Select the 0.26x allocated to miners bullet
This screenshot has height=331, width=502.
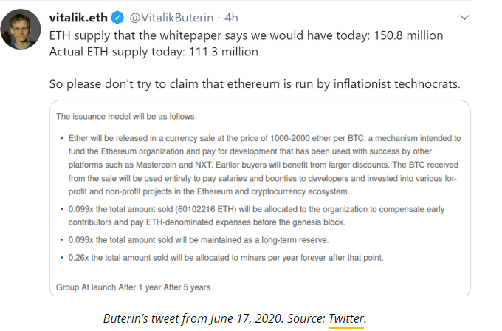coord(226,258)
